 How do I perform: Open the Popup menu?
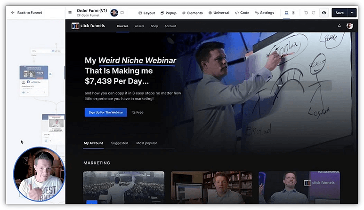[x=169, y=13]
